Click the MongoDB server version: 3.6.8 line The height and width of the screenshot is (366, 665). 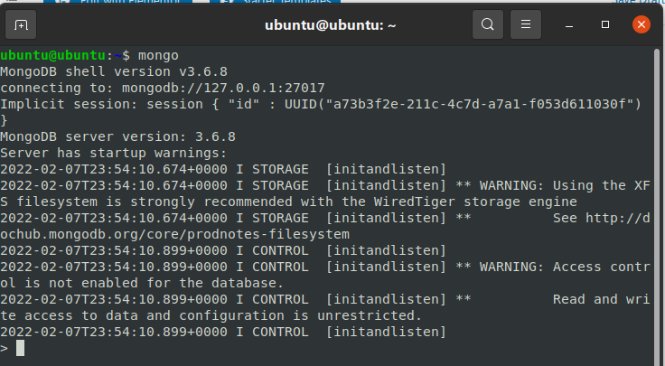pyautogui.click(x=117, y=136)
